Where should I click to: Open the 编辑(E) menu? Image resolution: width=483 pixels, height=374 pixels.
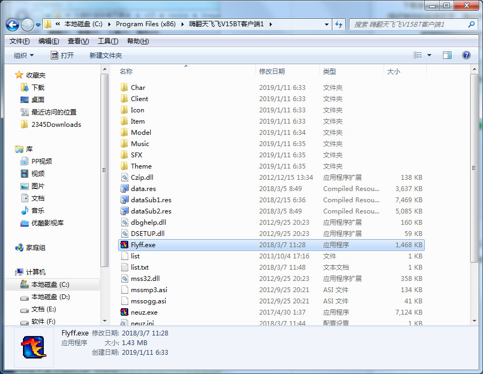pyautogui.click(x=49, y=41)
